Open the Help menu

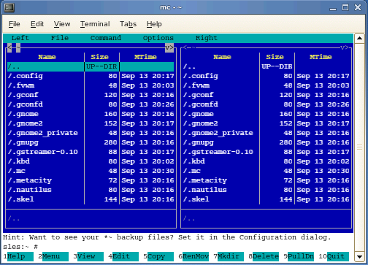tap(154, 24)
